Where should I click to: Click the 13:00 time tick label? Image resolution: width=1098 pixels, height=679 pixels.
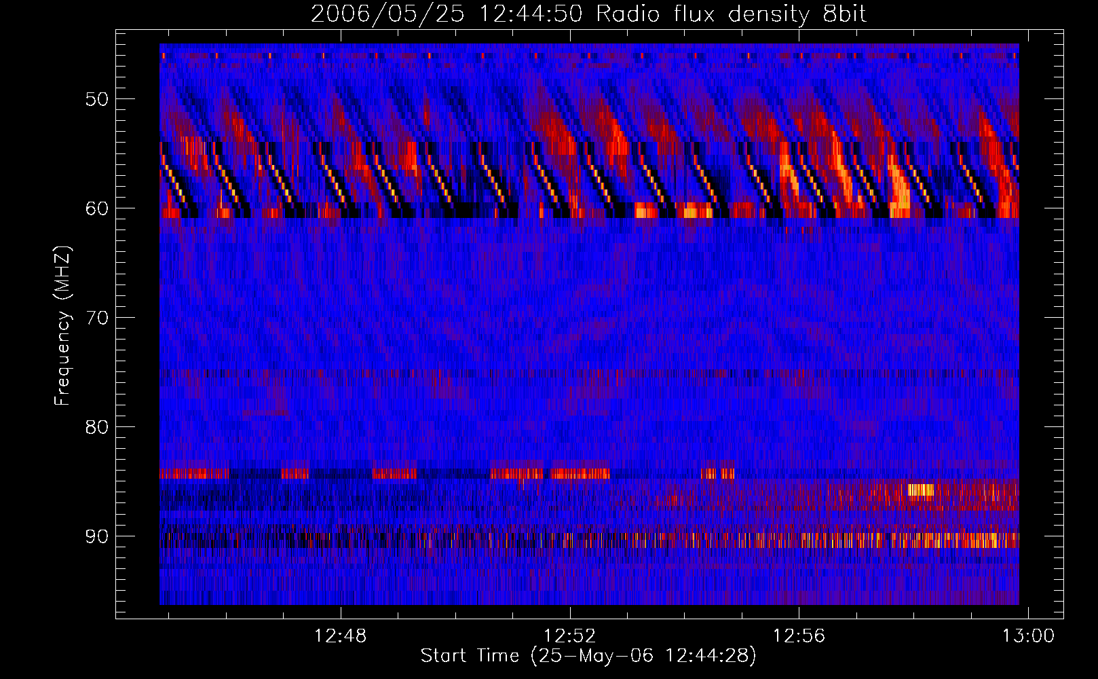click(1029, 636)
